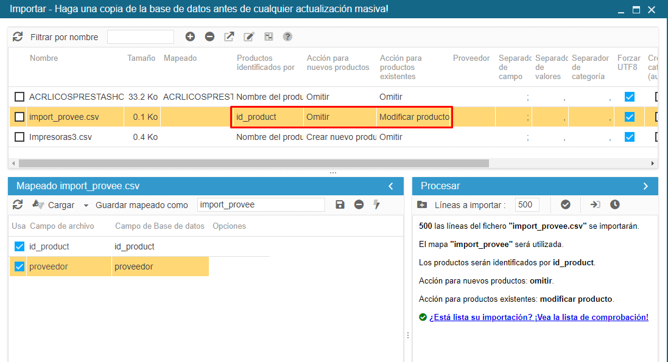
Task: Open the external link export icon in top toolbar
Action: point(229,37)
